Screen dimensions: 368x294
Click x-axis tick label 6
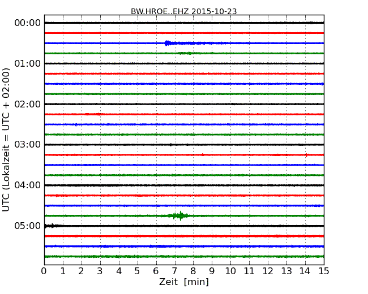pos(156,271)
